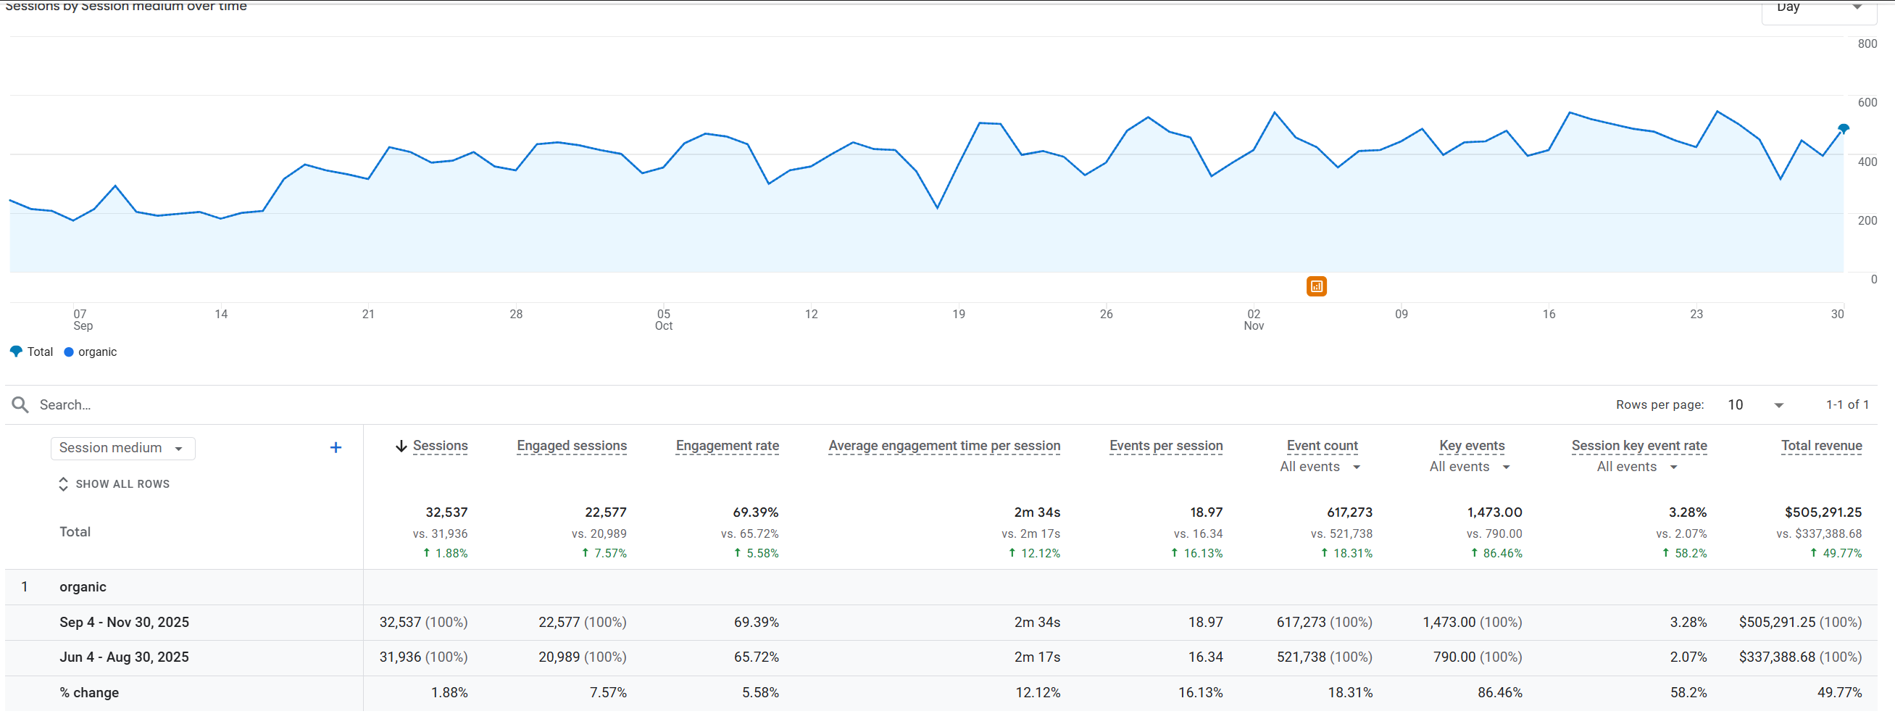Sort by Key events column header
The width and height of the screenshot is (1895, 727).
pos(1471,446)
